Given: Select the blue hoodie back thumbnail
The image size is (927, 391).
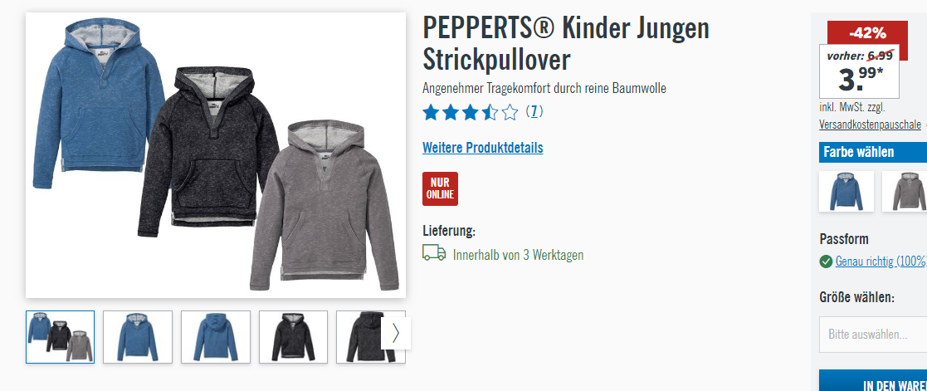Looking at the screenshot, I should point(216,336).
